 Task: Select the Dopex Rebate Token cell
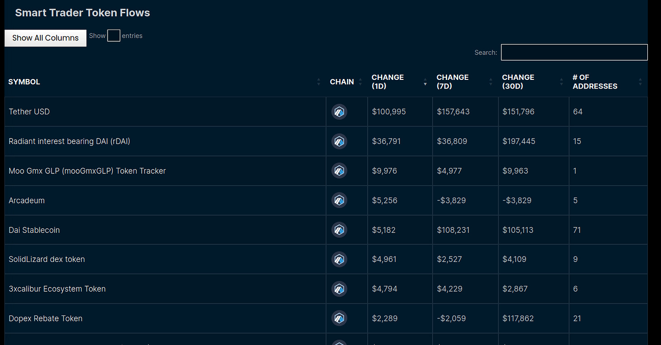click(x=165, y=318)
